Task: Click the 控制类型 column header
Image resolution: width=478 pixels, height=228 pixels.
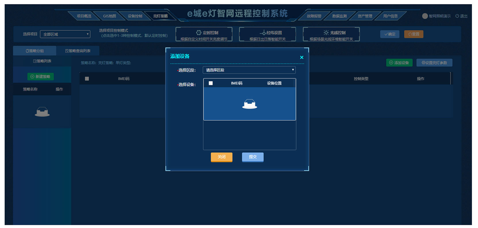Action: 361,79
